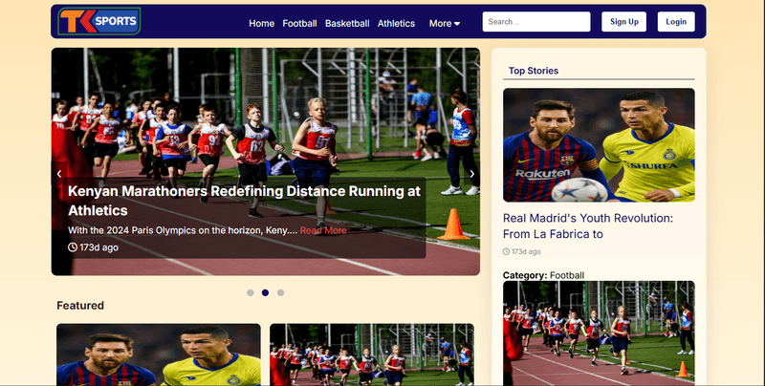The height and width of the screenshot is (386, 765).
Task: Open the Kenyan Marathoners headline
Action: coord(244,201)
